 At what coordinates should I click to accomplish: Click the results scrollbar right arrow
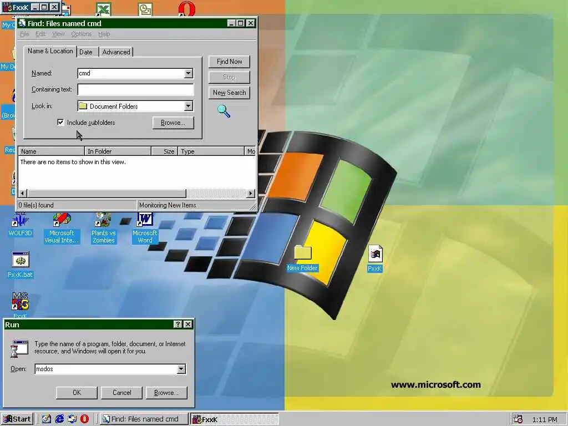(250, 194)
